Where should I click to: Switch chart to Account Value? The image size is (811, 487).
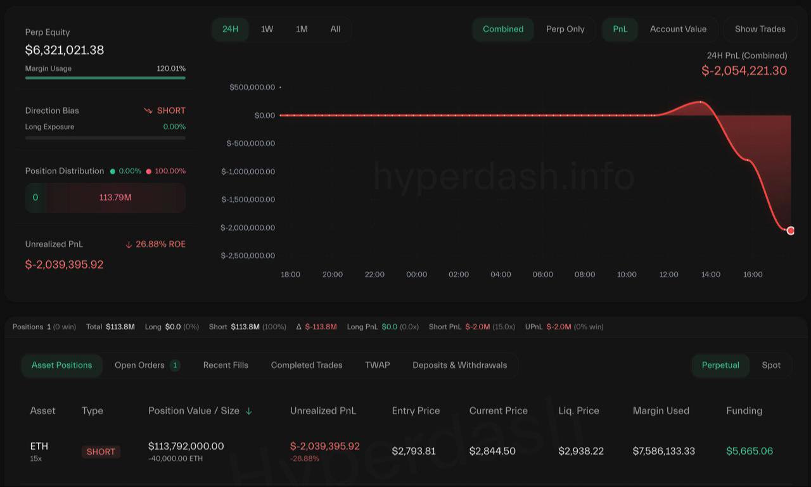coord(678,29)
